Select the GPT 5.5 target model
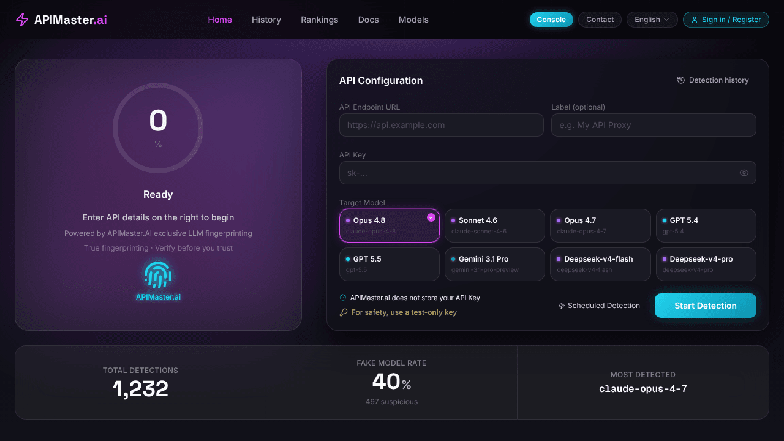 pyautogui.click(x=390, y=264)
